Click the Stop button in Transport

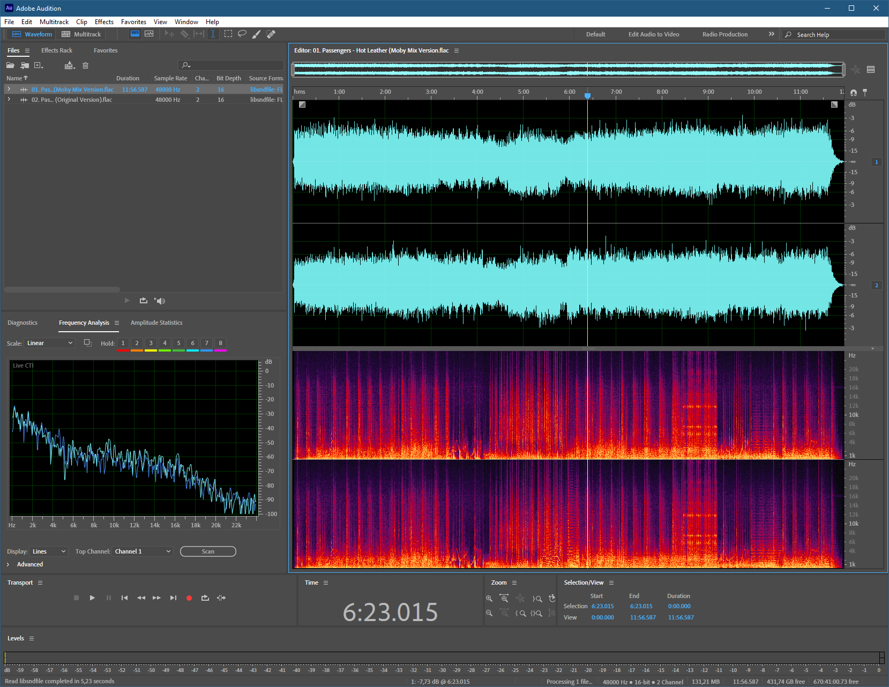[x=76, y=598]
